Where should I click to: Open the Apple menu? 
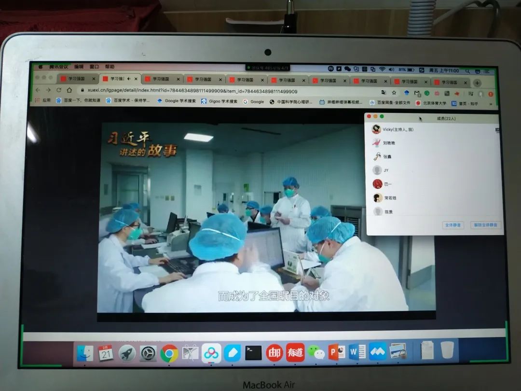(x=41, y=67)
